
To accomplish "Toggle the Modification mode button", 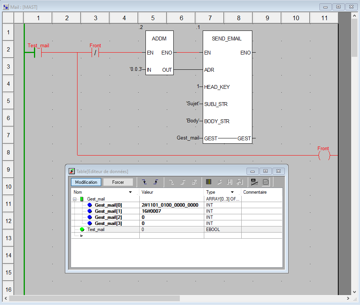I will [x=86, y=182].
